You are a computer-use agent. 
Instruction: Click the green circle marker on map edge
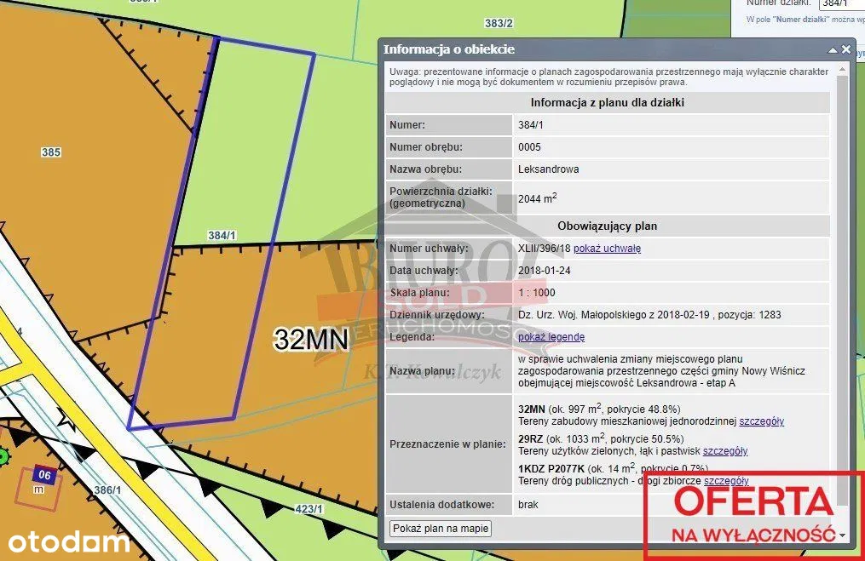(3, 456)
